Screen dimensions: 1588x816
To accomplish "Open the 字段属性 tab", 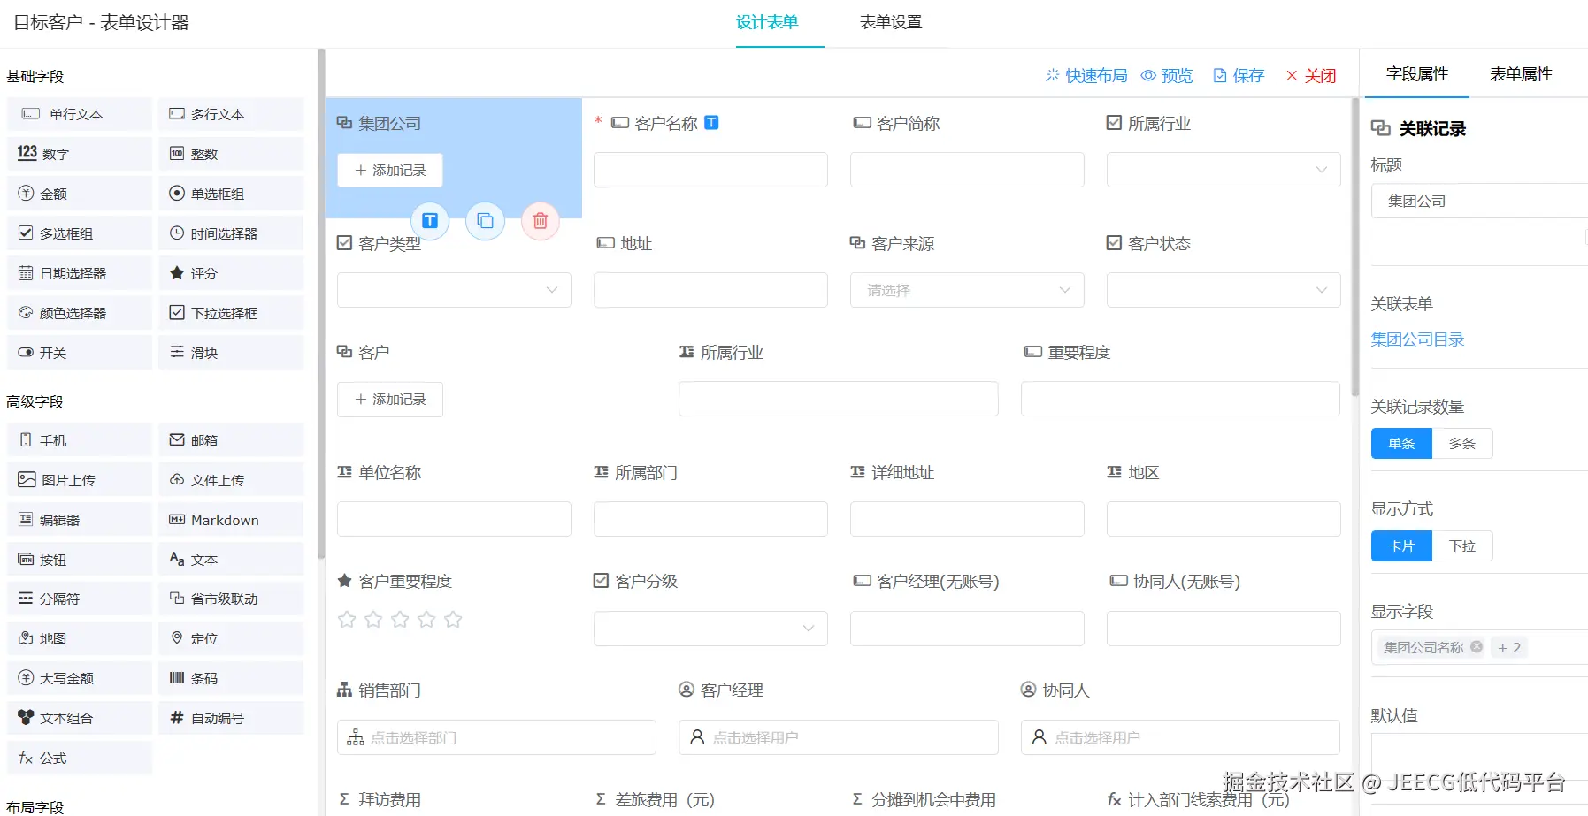I will (x=1417, y=74).
